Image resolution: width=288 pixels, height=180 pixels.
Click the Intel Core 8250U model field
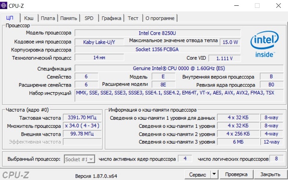(158, 33)
